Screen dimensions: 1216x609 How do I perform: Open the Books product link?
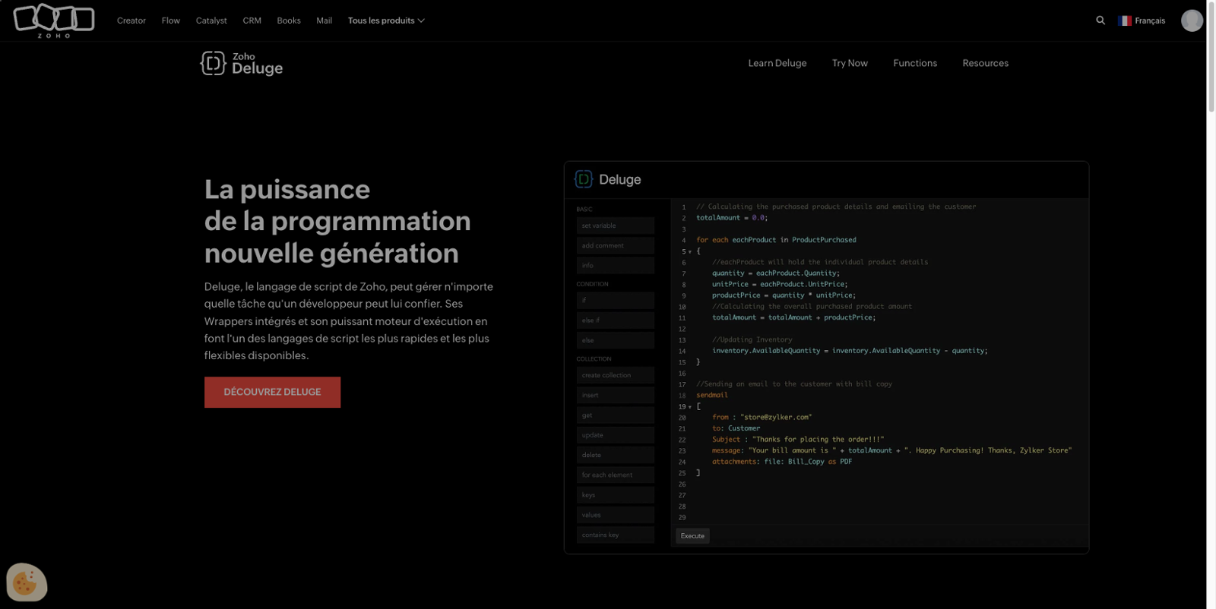click(289, 21)
